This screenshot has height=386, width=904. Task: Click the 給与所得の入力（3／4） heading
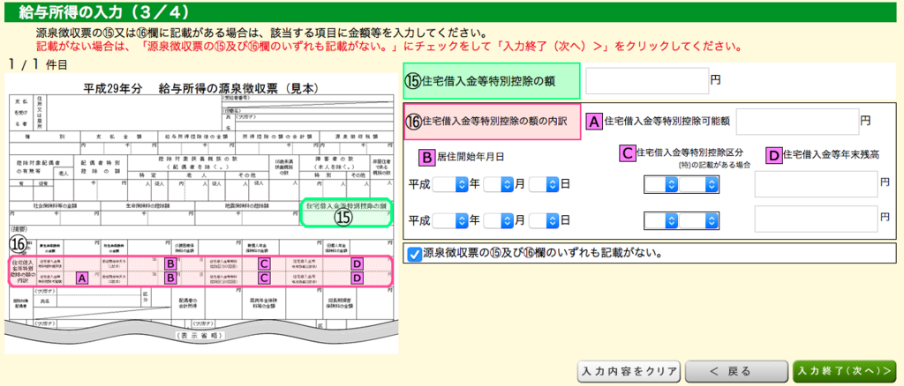pos(103,11)
